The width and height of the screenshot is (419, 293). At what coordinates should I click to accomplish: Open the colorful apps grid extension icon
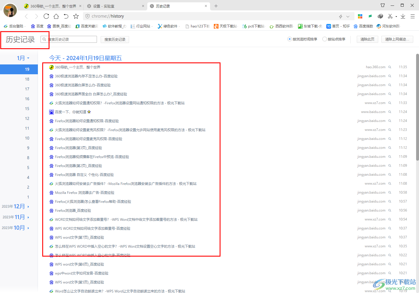360,16
